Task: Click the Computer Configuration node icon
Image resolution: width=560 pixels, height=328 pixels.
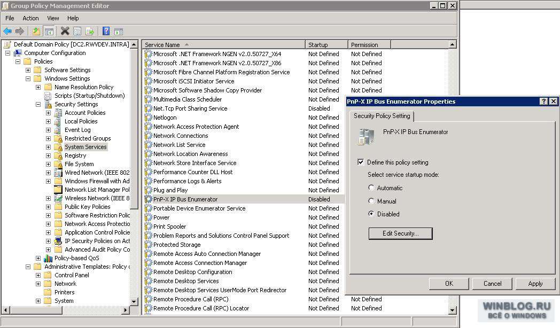Action: point(18,53)
